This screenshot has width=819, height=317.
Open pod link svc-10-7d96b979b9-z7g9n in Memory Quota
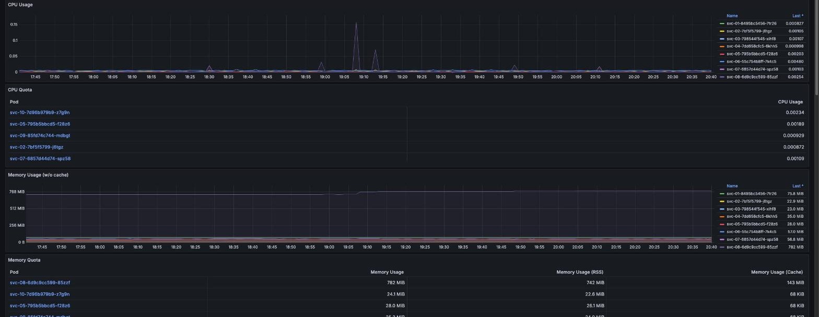pyautogui.click(x=40, y=295)
